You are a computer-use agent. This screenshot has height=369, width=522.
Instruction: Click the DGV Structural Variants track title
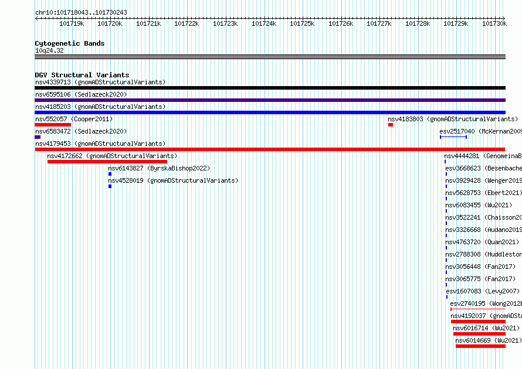coord(82,75)
